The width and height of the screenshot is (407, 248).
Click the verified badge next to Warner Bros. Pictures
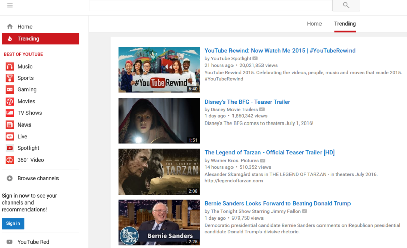pyautogui.click(x=263, y=160)
